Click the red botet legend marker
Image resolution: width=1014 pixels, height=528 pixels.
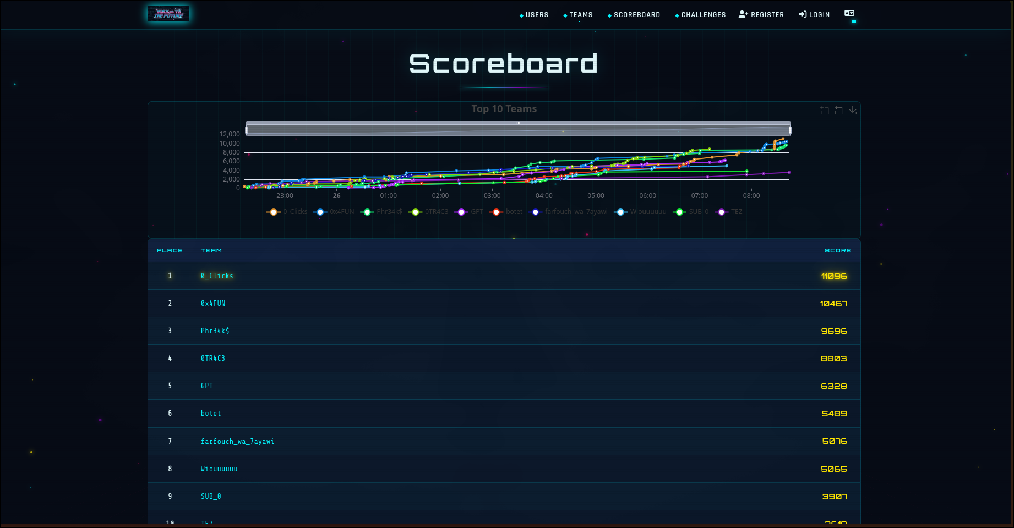[x=496, y=212]
